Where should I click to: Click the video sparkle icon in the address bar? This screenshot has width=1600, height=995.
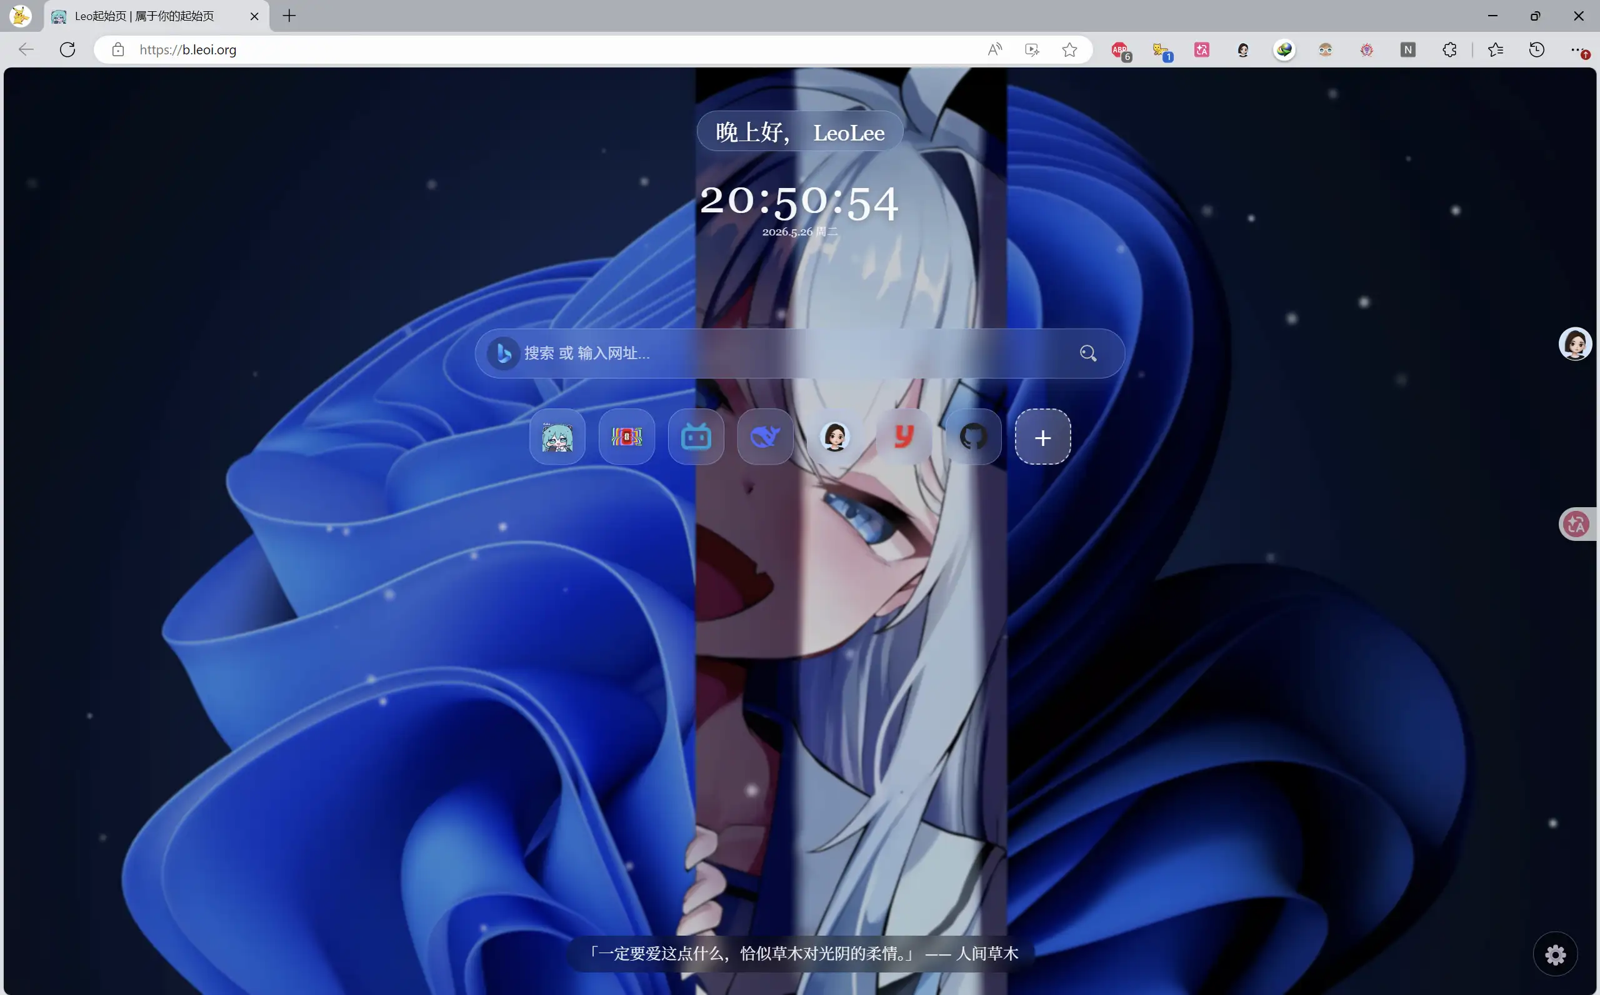(1032, 50)
